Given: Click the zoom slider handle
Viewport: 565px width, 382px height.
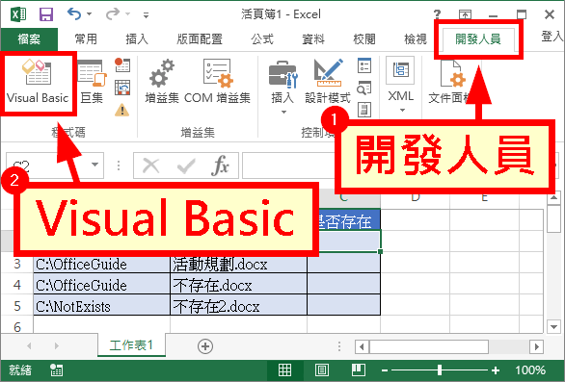Looking at the screenshot, I should pyautogui.click(x=440, y=370).
